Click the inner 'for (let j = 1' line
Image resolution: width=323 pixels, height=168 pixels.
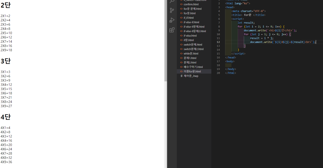[x=267, y=34]
